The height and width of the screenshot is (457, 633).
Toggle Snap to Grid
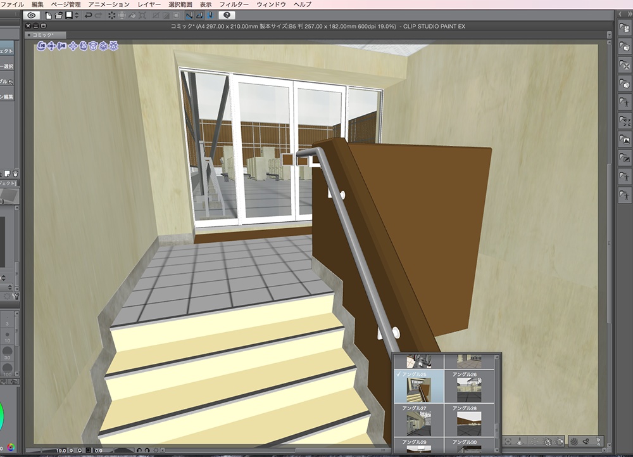point(210,15)
